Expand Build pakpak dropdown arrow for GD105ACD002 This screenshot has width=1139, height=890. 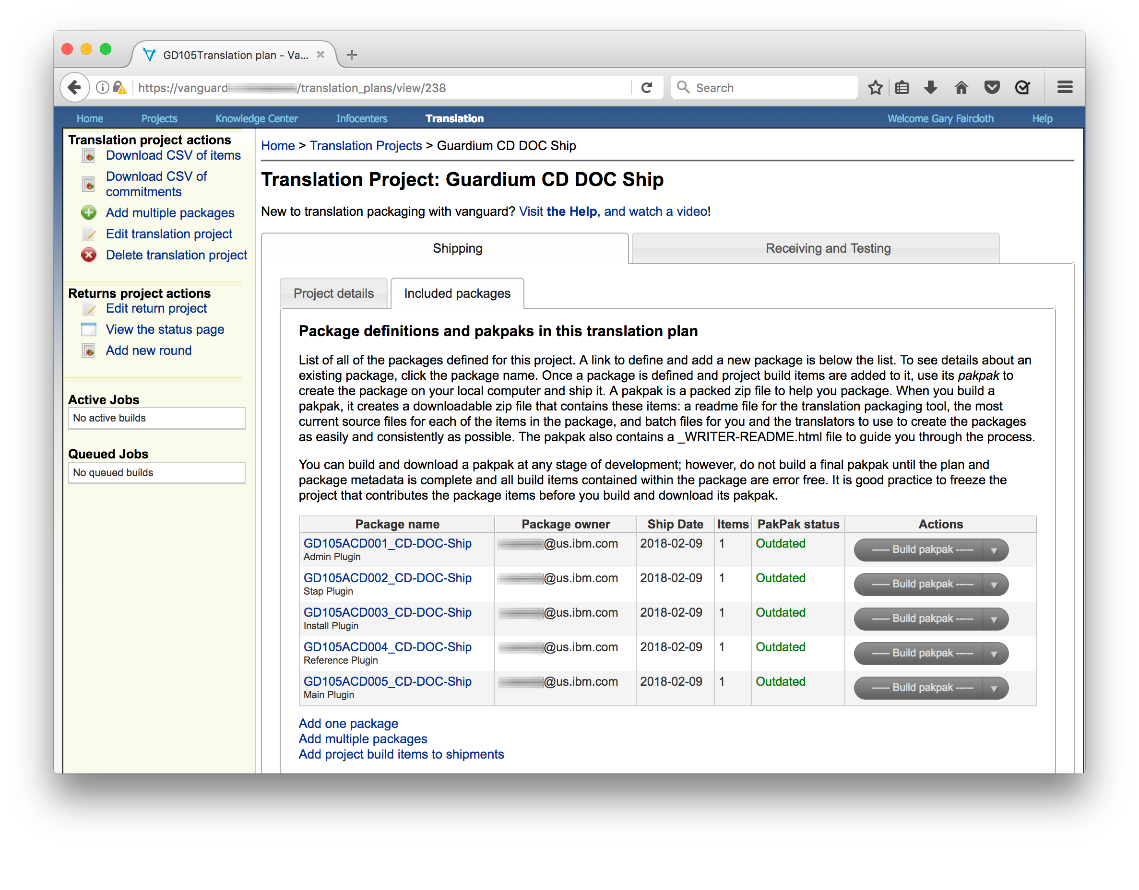point(994,585)
